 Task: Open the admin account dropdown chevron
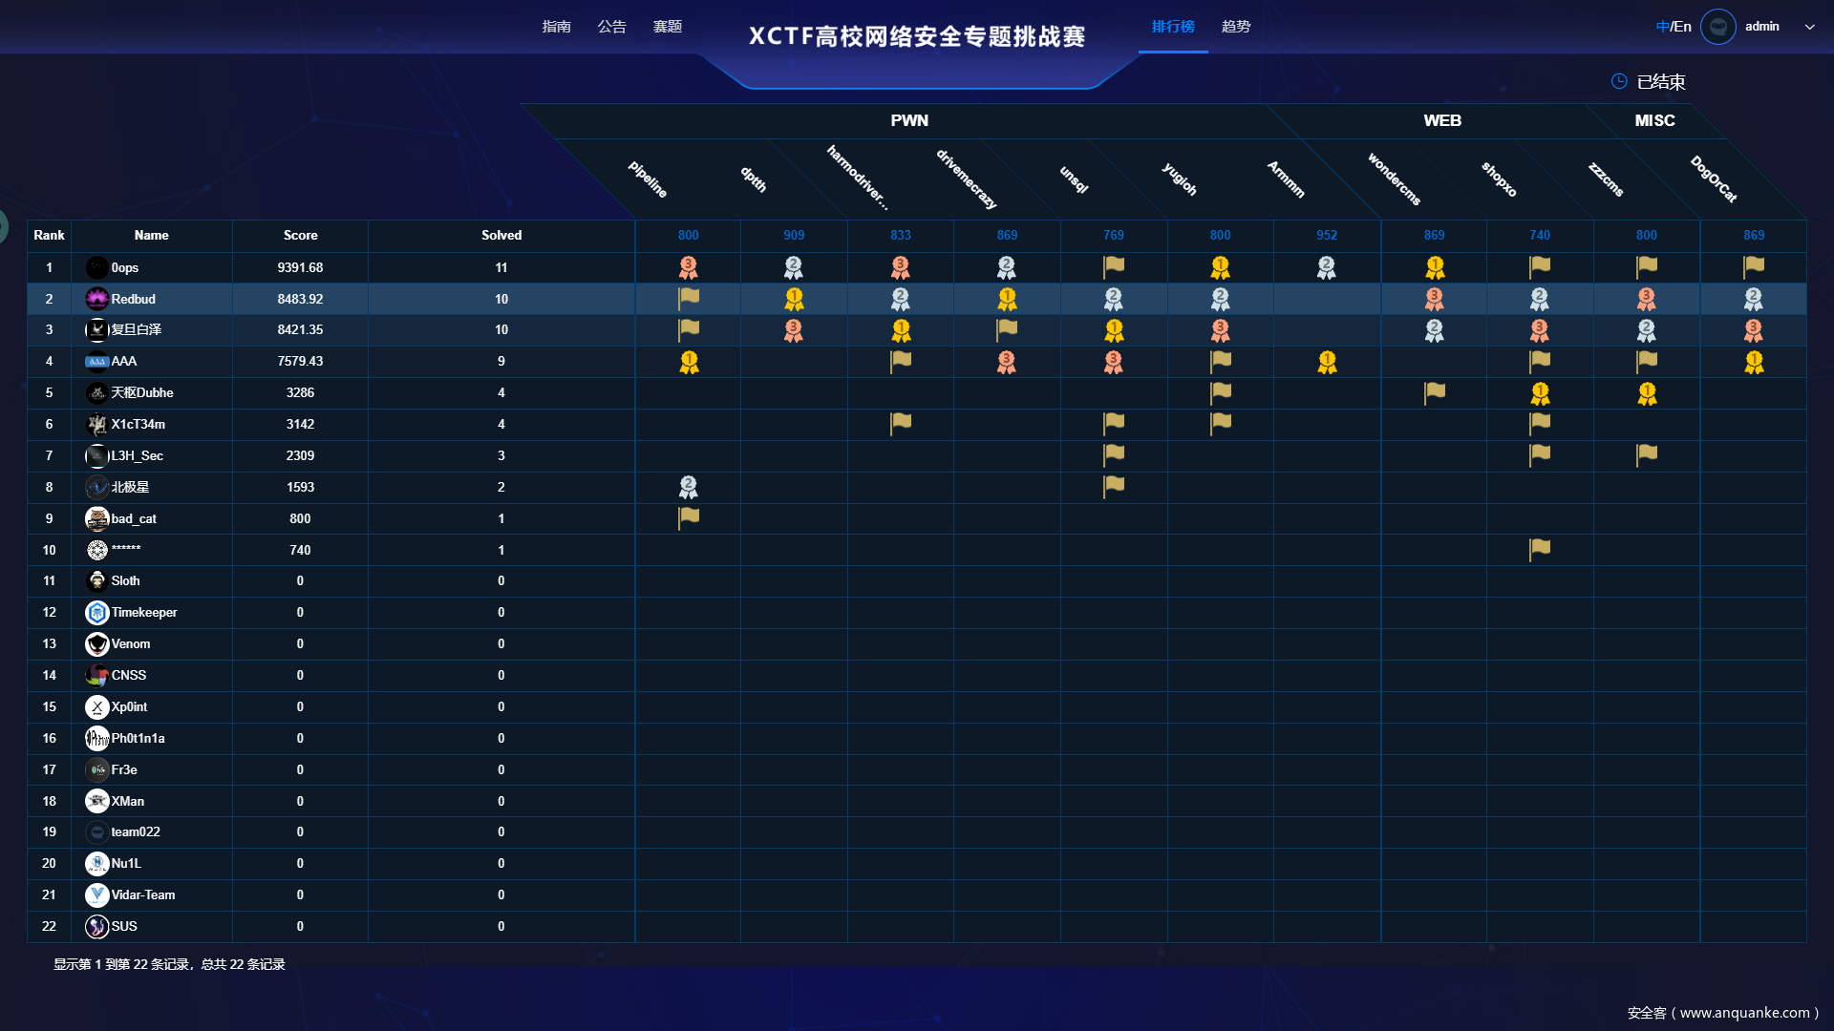tap(1809, 27)
